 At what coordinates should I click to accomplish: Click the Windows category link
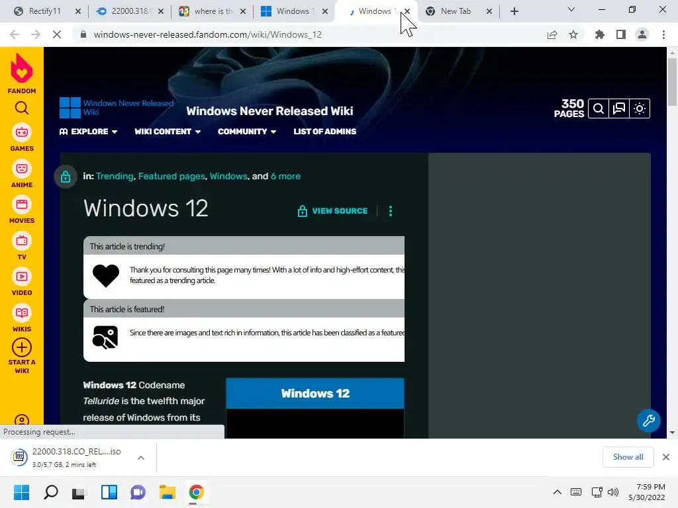point(228,176)
